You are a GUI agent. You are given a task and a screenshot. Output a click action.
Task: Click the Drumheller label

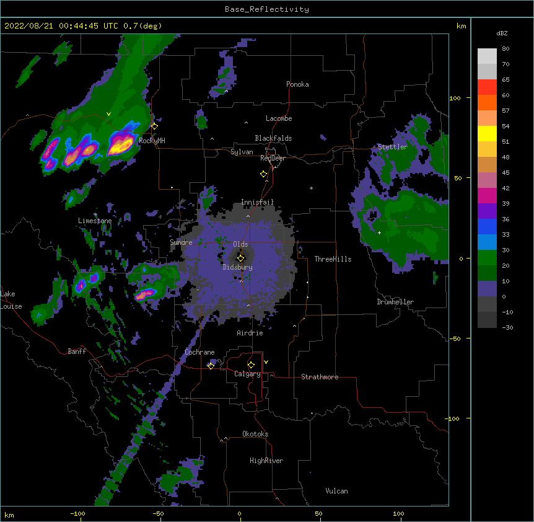[395, 302]
